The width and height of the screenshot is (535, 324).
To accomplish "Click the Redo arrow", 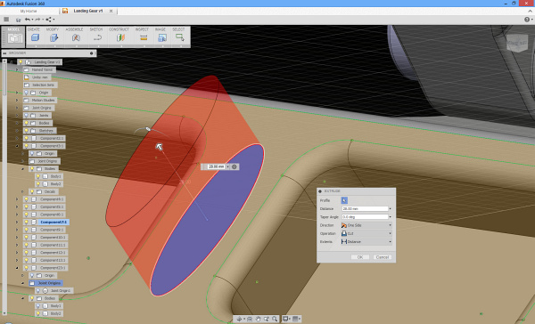I will pyautogui.click(x=37, y=20).
